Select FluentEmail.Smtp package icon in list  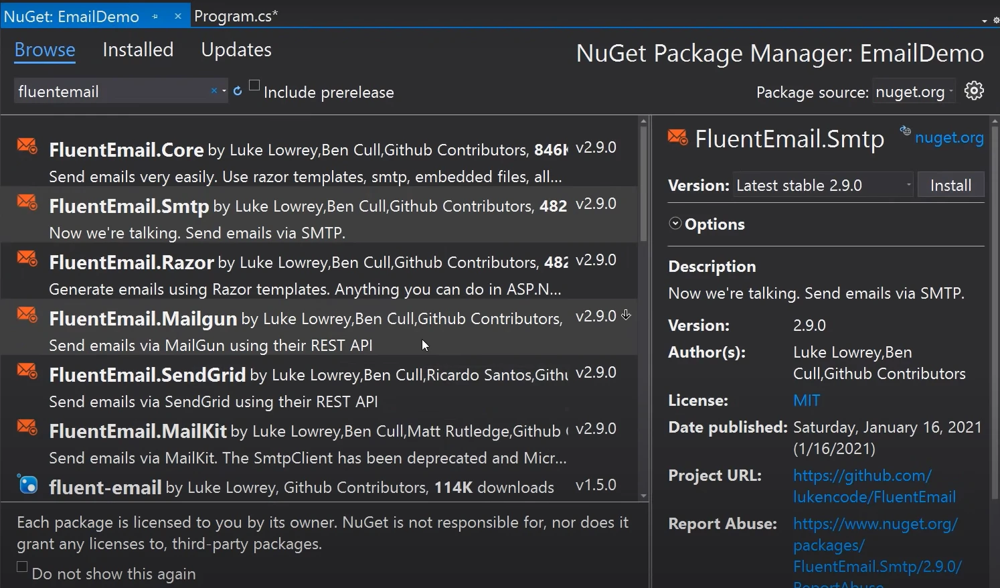(x=27, y=202)
